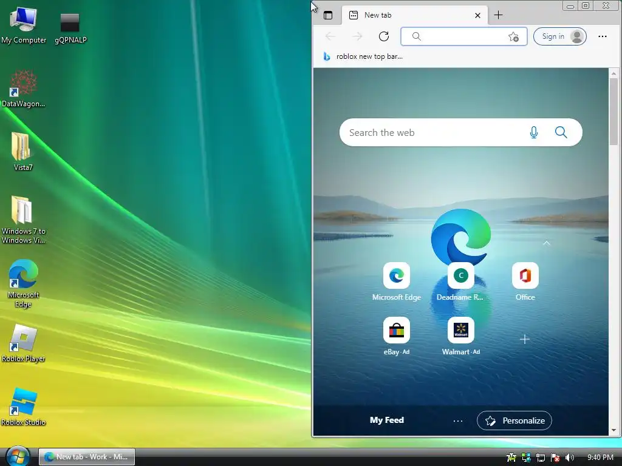
Task: Open the DataWagon desktop shortcut
Action: [24, 89]
